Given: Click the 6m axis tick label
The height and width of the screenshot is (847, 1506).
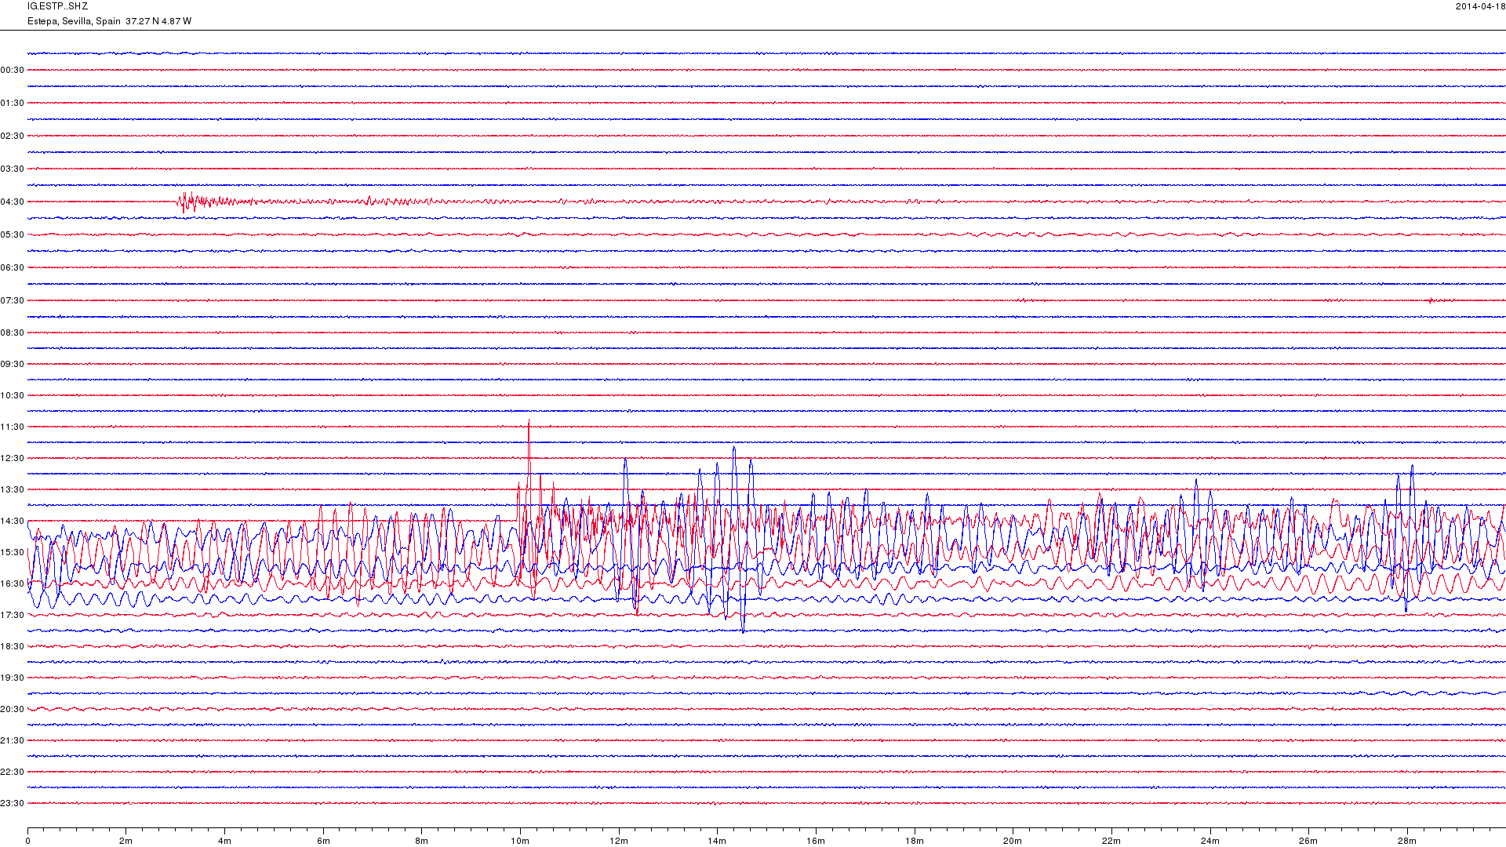Looking at the screenshot, I should [x=323, y=841].
